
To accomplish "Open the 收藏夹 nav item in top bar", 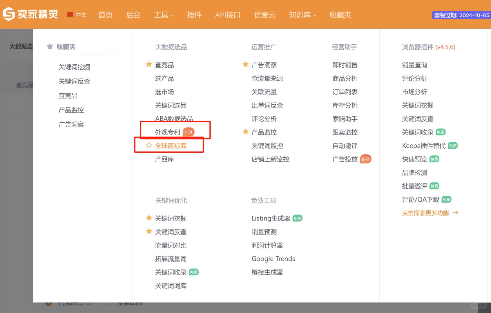I will point(340,15).
